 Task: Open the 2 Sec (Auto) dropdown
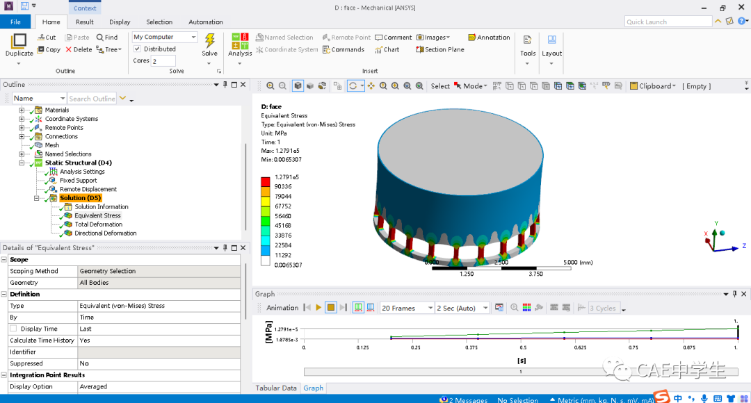coord(462,308)
